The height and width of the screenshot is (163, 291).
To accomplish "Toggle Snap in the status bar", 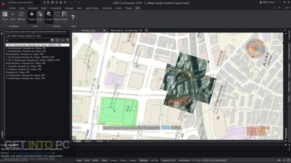I will [79, 160].
